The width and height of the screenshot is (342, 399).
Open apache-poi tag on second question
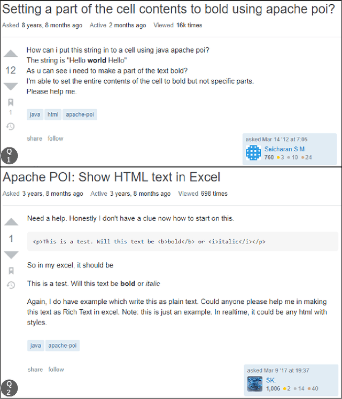[63, 346]
